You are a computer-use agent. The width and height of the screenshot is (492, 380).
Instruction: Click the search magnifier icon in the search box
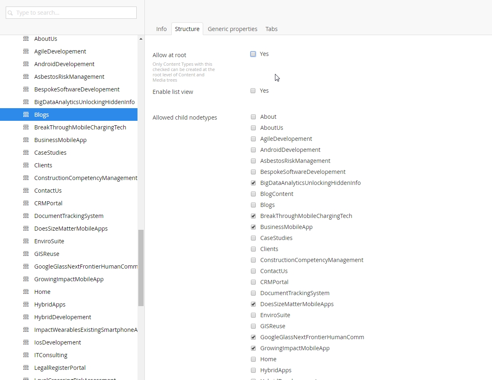[11, 13]
